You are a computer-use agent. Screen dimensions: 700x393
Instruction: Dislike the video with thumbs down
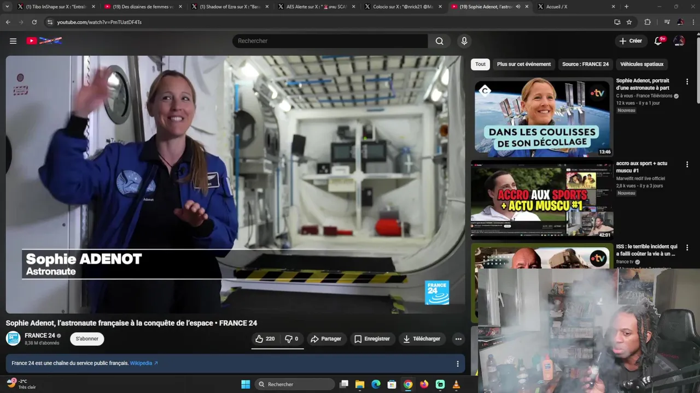coord(291,339)
